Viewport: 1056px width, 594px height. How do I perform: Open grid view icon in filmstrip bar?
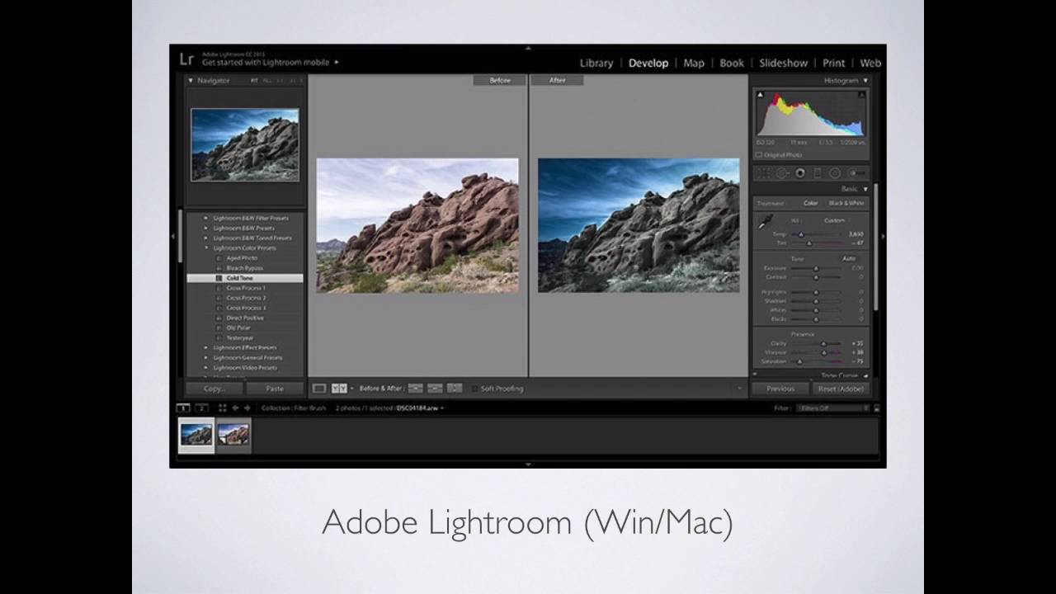tap(223, 408)
